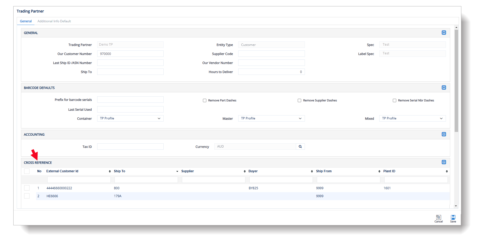The height and width of the screenshot is (241, 477).
Task: Click the Plant ID column filter box
Action: (416, 180)
